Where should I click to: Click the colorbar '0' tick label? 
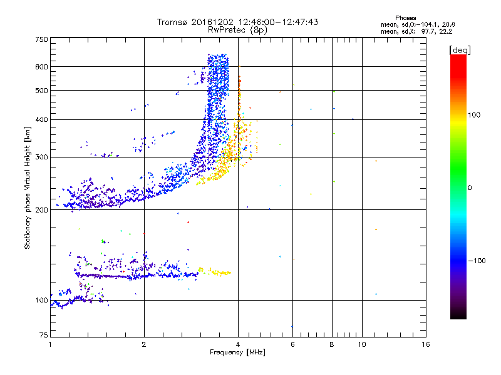(470, 187)
